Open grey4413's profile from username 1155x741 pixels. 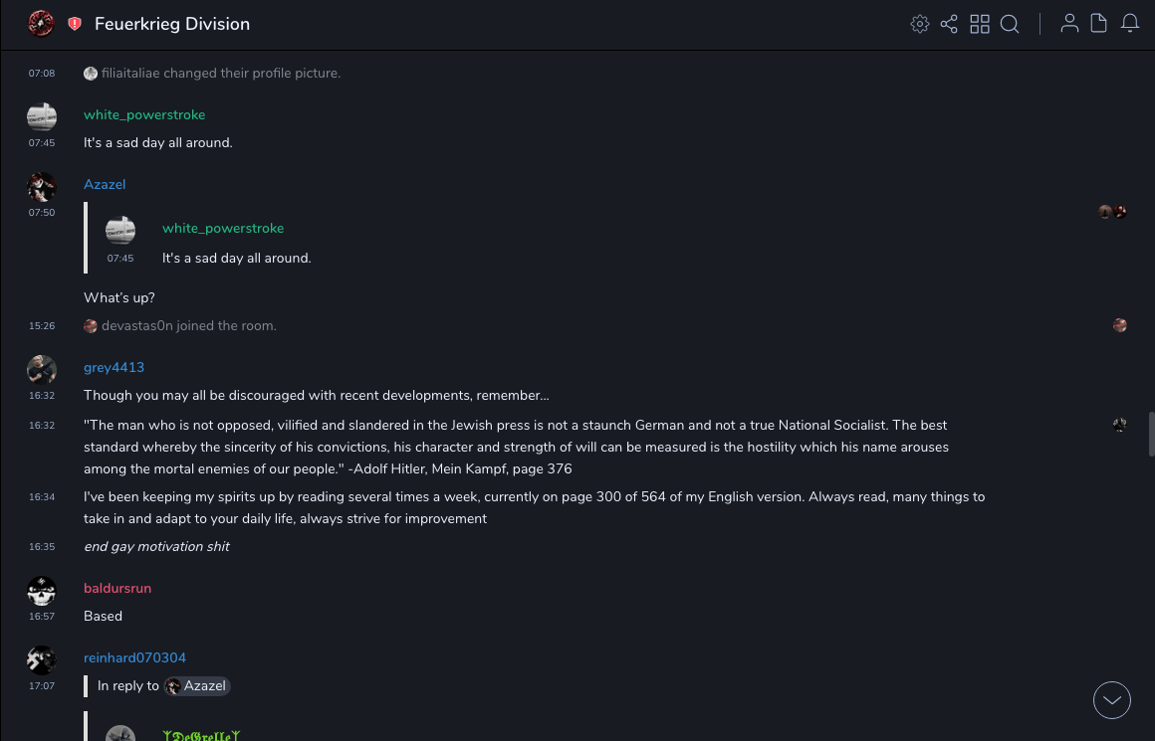coord(114,367)
